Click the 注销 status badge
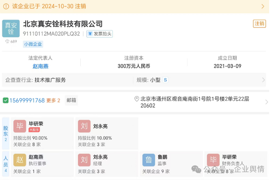Screen dimensions: 273x180 pos(259,24)
